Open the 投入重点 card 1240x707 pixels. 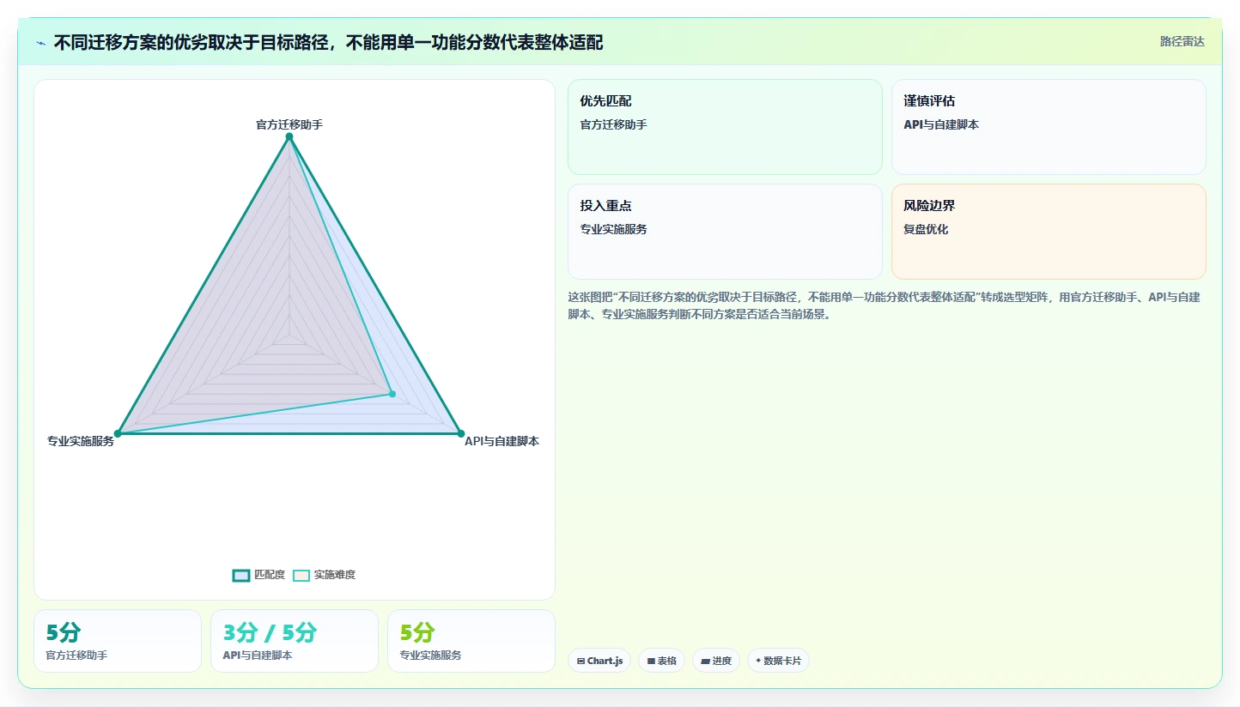tap(725, 232)
